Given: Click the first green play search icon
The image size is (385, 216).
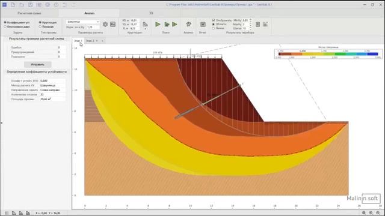Looking at the screenshot, I should (x=158, y=24).
